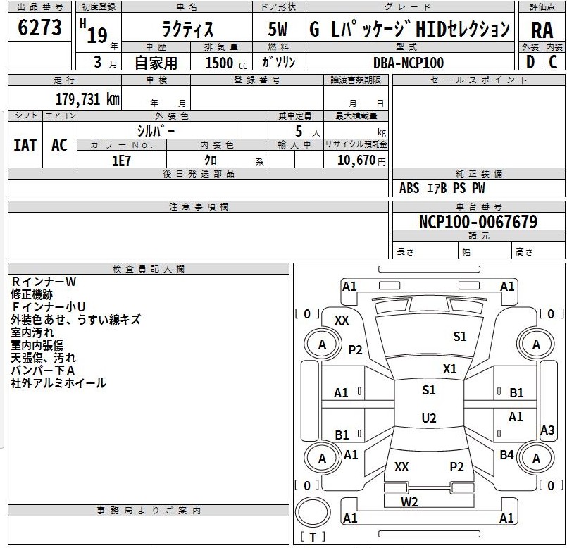Select the 登録番号 label
The width and height of the screenshot is (567, 548).
[257, 80]
